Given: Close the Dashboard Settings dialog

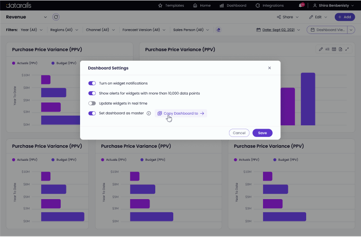Looking at the screenshot, I should click(270, 68).
